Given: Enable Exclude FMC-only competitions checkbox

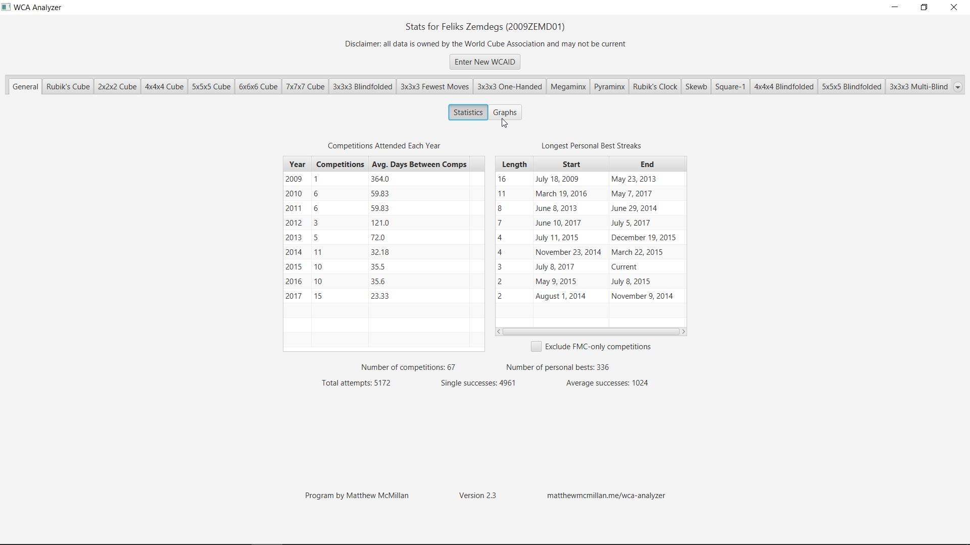Looking at the screenshot, I should tap(536, 347).
